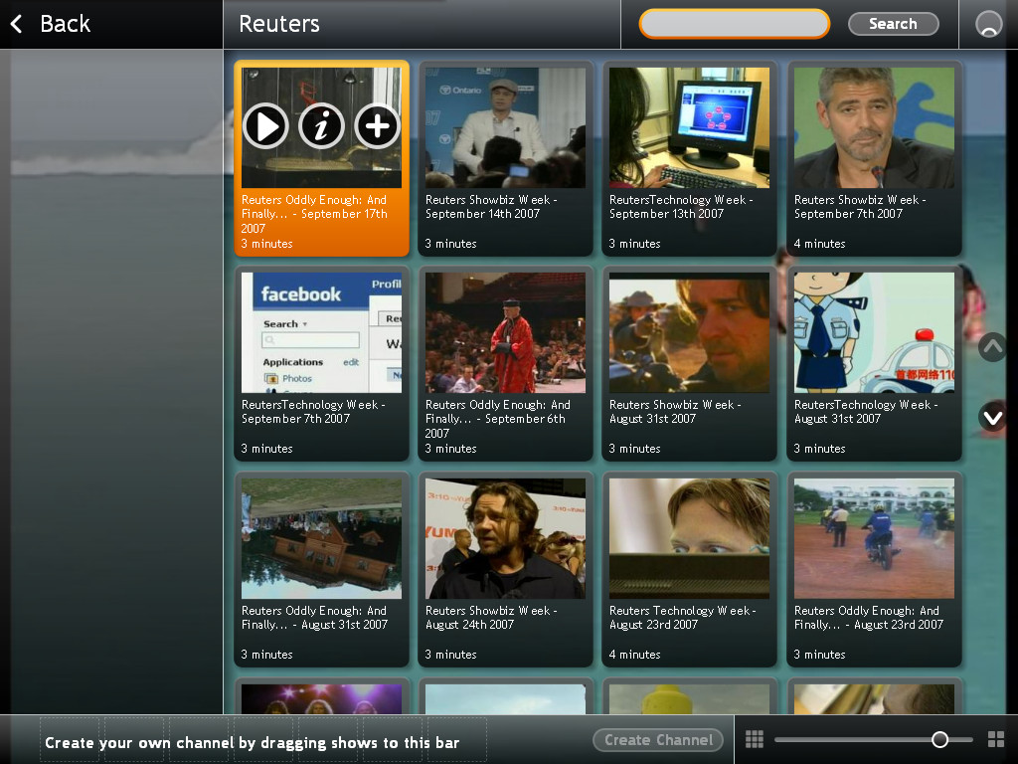The height and width of the screenshot is (764, 1018).
Task: Show info for Oddly Enough September 17th
Action: tap(321, 126)
